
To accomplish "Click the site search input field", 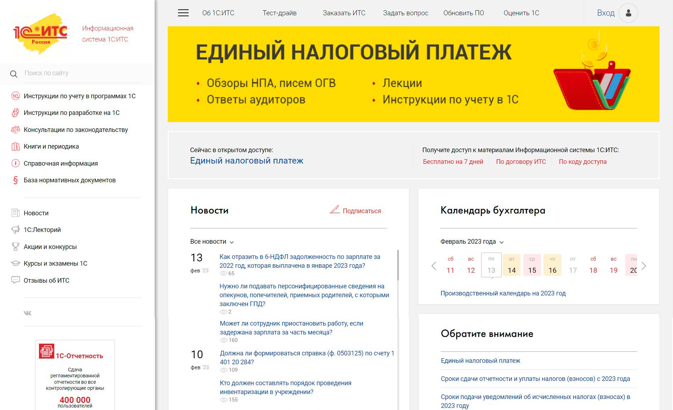I will pyautogui.click(x=82, y=73).
